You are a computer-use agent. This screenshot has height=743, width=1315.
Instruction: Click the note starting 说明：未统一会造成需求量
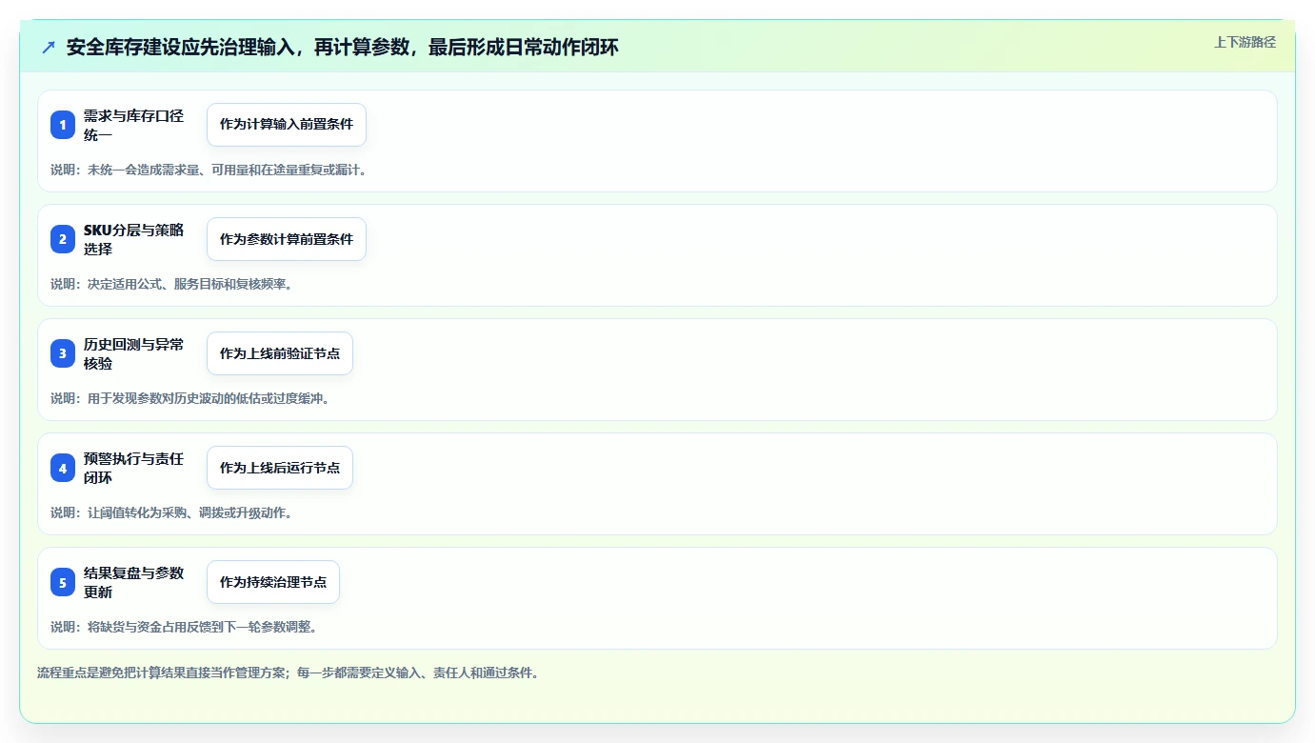tap(209, 170)
